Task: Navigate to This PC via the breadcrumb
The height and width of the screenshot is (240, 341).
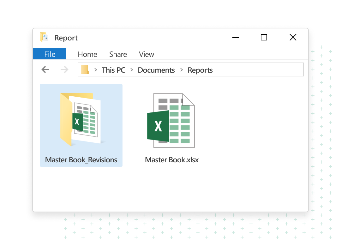Action: tap(113, 70)
